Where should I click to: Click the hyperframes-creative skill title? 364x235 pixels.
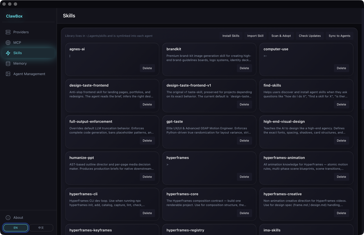[283, 194]
